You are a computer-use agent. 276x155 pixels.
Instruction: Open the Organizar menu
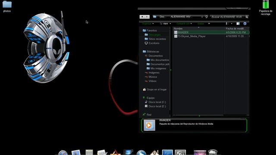(148, 24)
